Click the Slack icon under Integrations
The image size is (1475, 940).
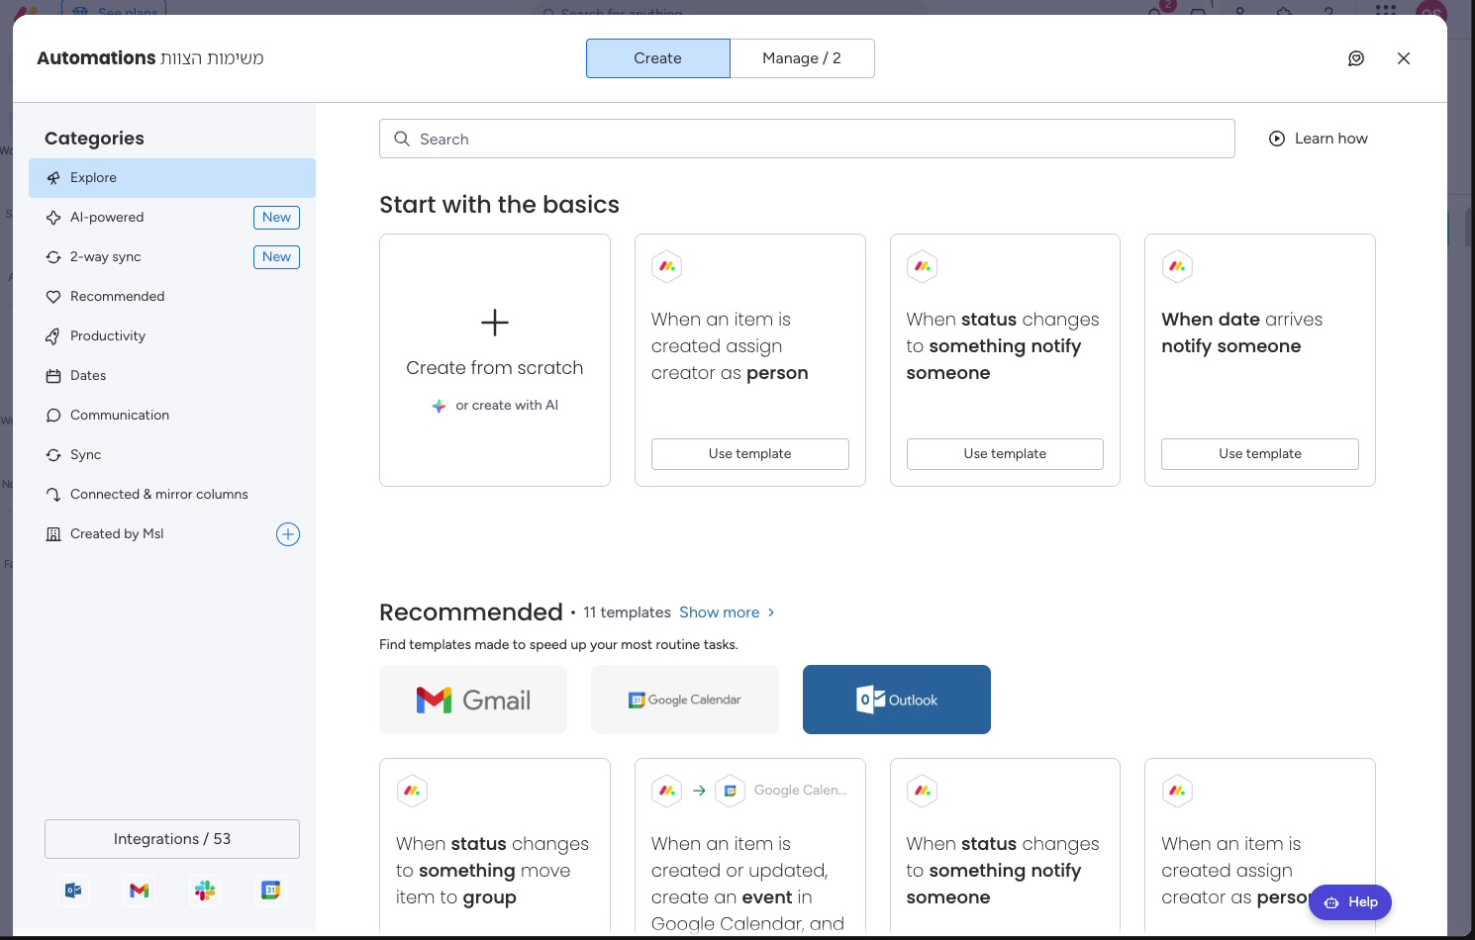[205, 891]
